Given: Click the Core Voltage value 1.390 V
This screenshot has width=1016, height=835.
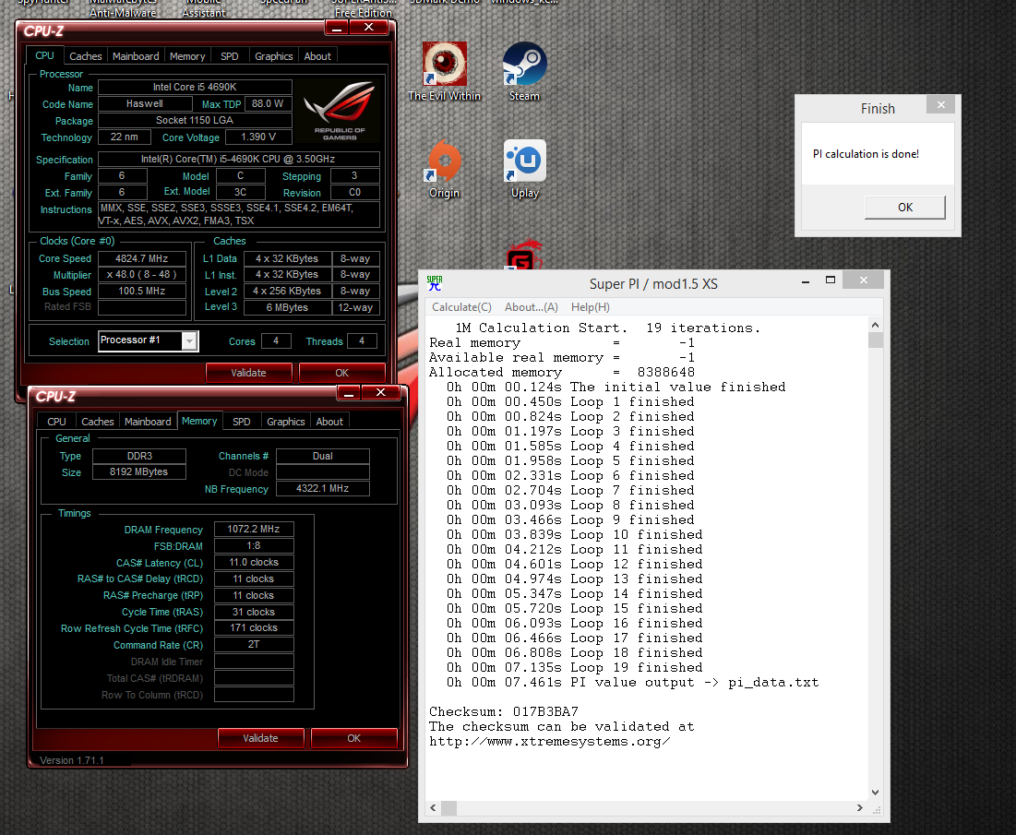Looking at the screenshot, I should tap(258, 137).
